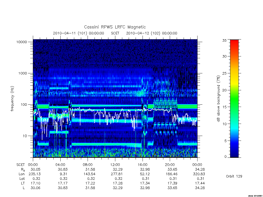The width and height of the screenshot is (263, 197).
Task: Click the Rs value 32.98
Action: (145, 169)
